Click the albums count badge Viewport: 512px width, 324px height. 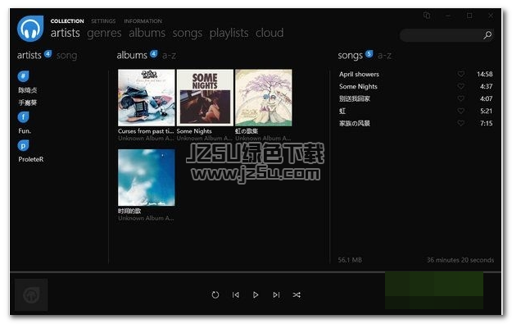[x=153, y=53]
